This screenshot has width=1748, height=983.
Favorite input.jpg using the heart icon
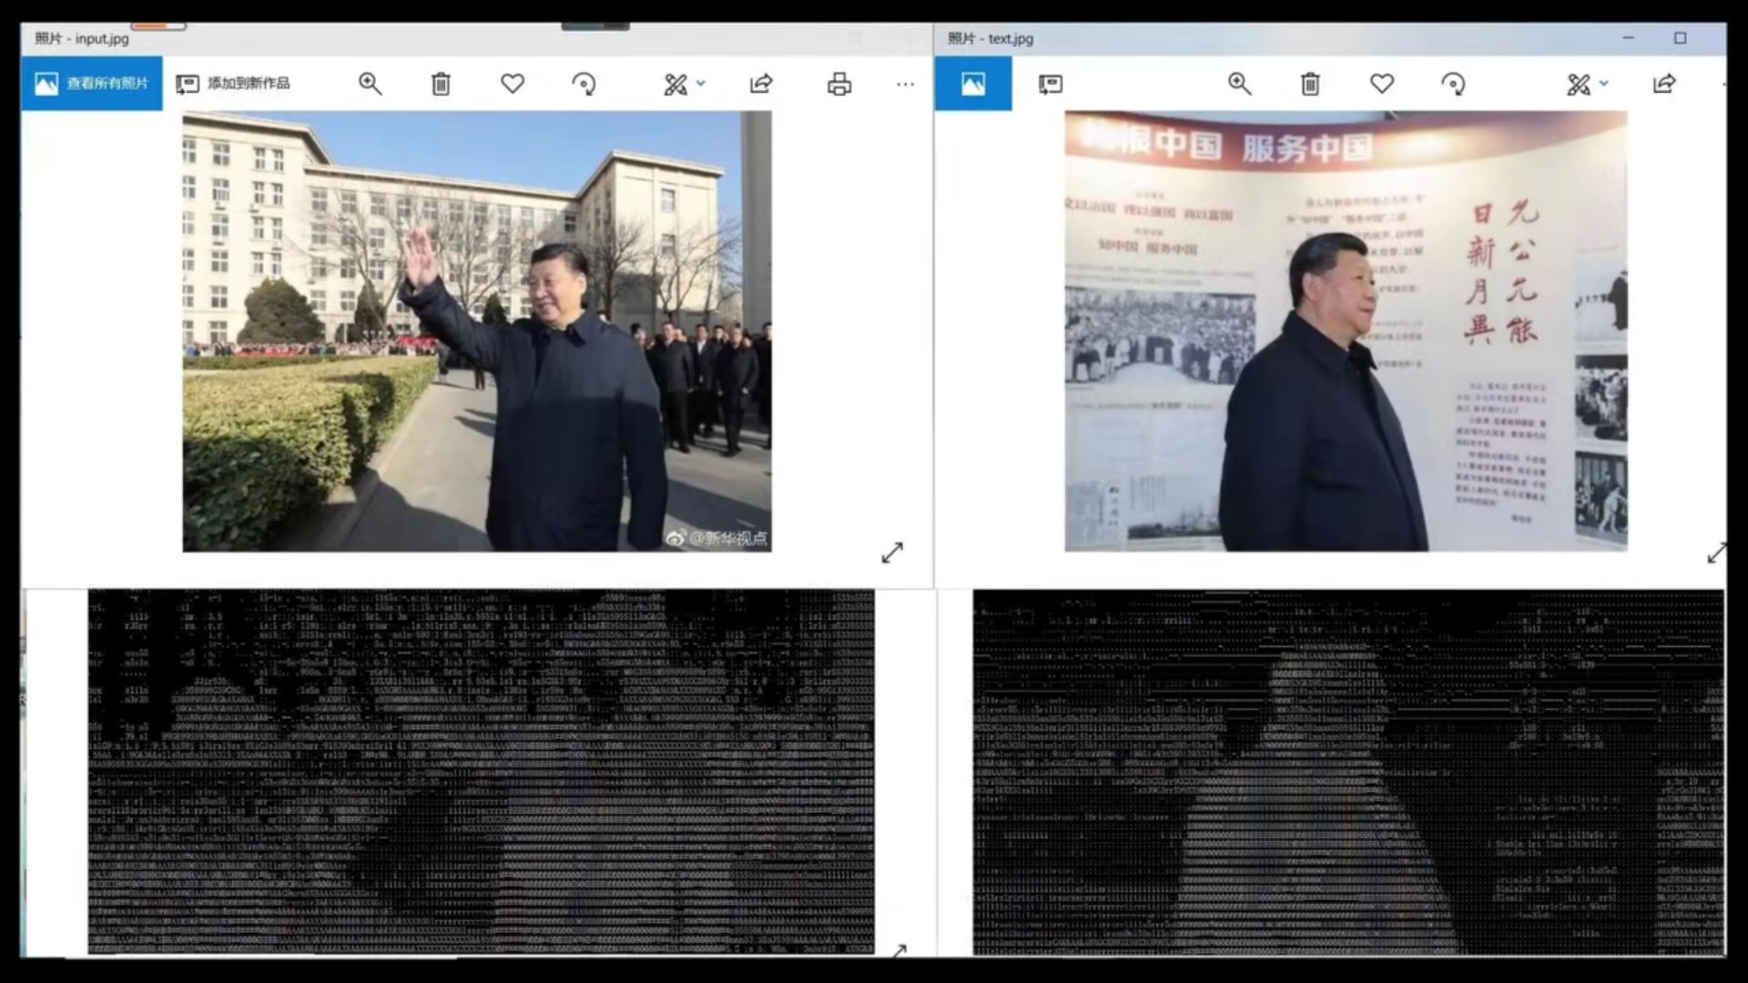[513, 84]
